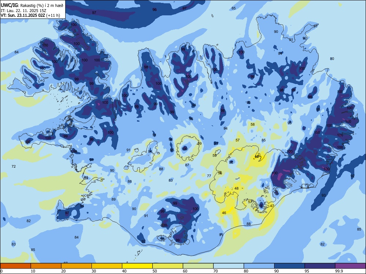The image size is (366, 274).
Task: Pick the amber 20–30 legend swatch
Action: click(76, 266)
